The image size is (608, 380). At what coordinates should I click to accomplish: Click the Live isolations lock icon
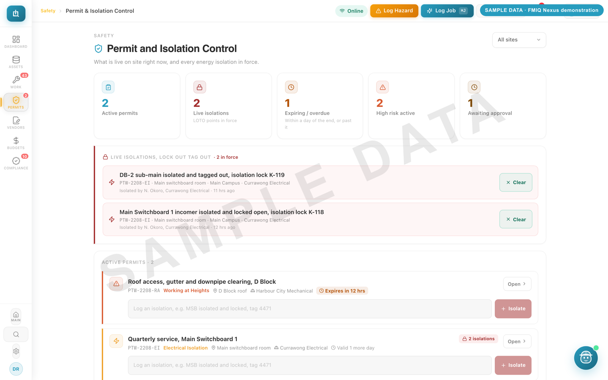(199, 87)
